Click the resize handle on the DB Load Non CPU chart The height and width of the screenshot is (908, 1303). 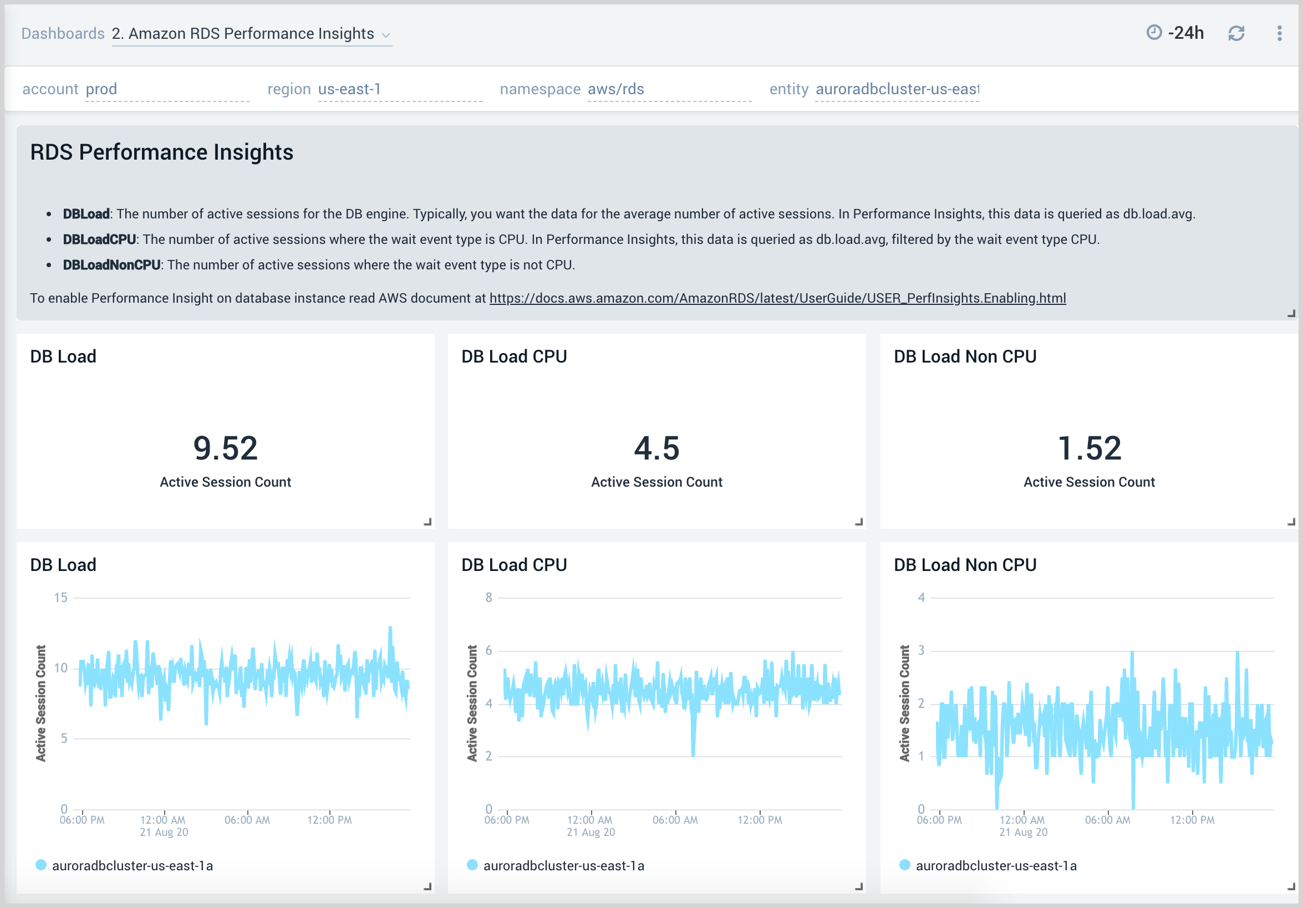pyautogui.click(x=1292, y=886)
